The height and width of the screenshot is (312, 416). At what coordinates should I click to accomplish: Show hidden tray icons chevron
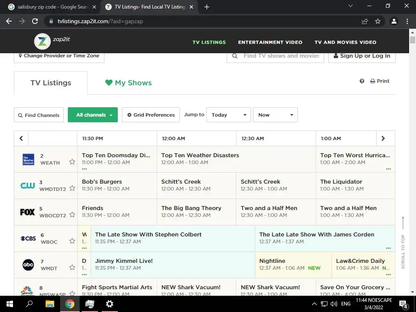pyautogui.click(x=314, y=304)
